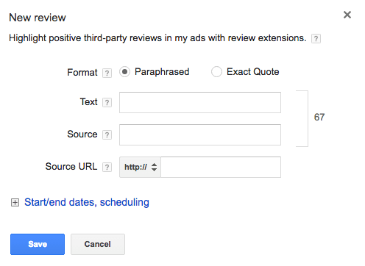Cancel creating the review
The image size is (365, 266).
tap(98, 244)
